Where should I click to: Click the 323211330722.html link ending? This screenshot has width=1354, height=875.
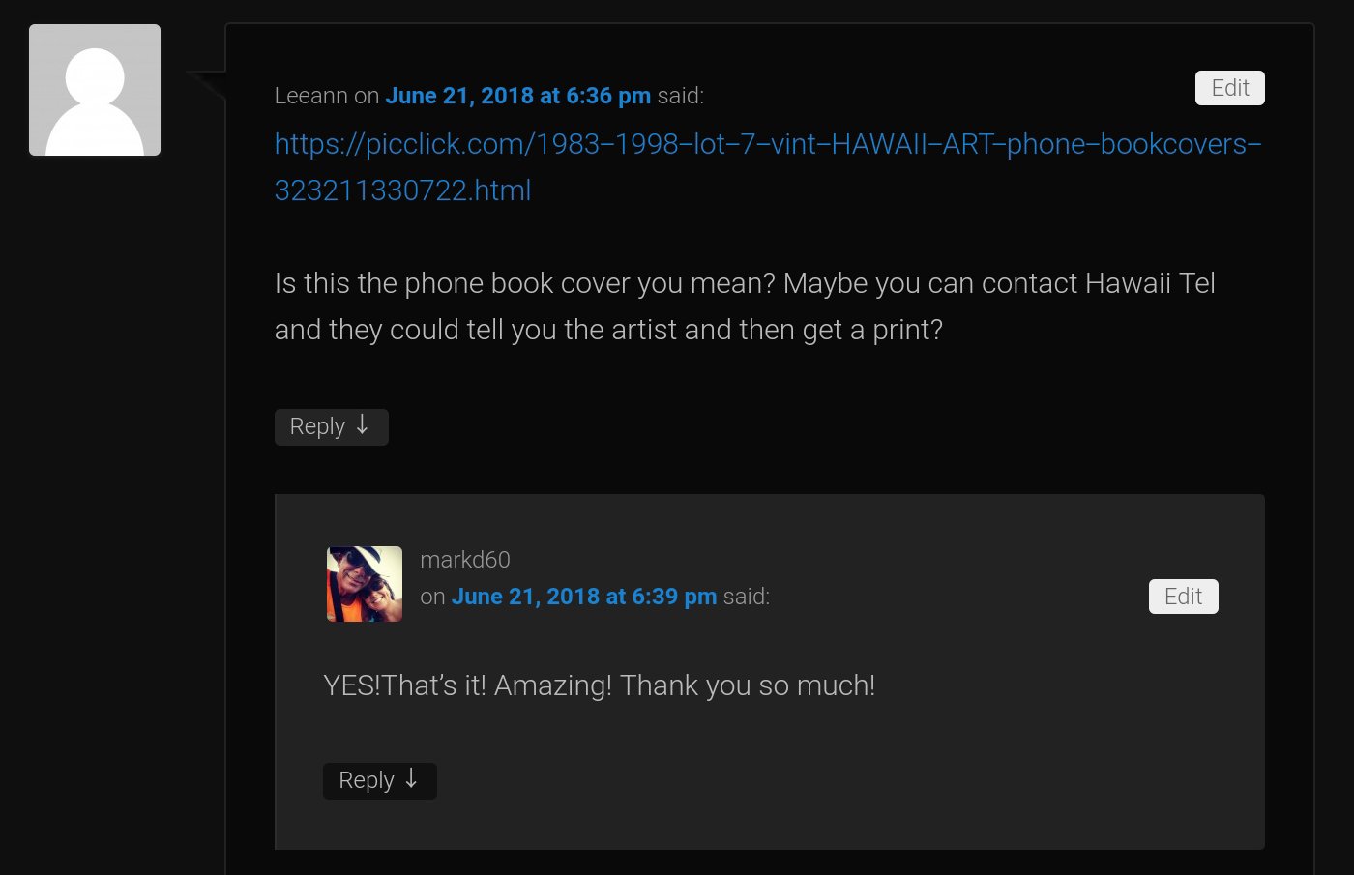[402, 190]
